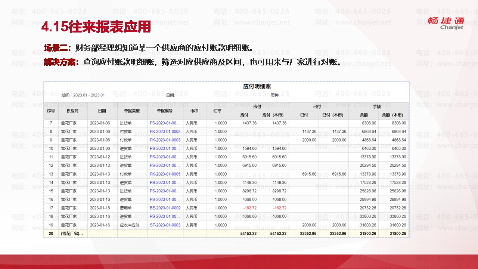This screenshot has width=478, height=269.
Task: Open document link FK-2023-01-0002
Action: pyautogui.click(x=165, y=132)
